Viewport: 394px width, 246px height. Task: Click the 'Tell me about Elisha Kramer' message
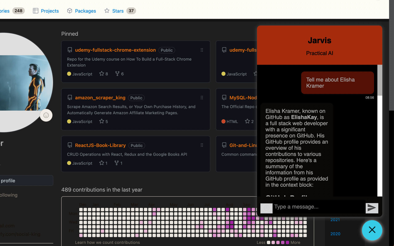[x=337, y=83]
